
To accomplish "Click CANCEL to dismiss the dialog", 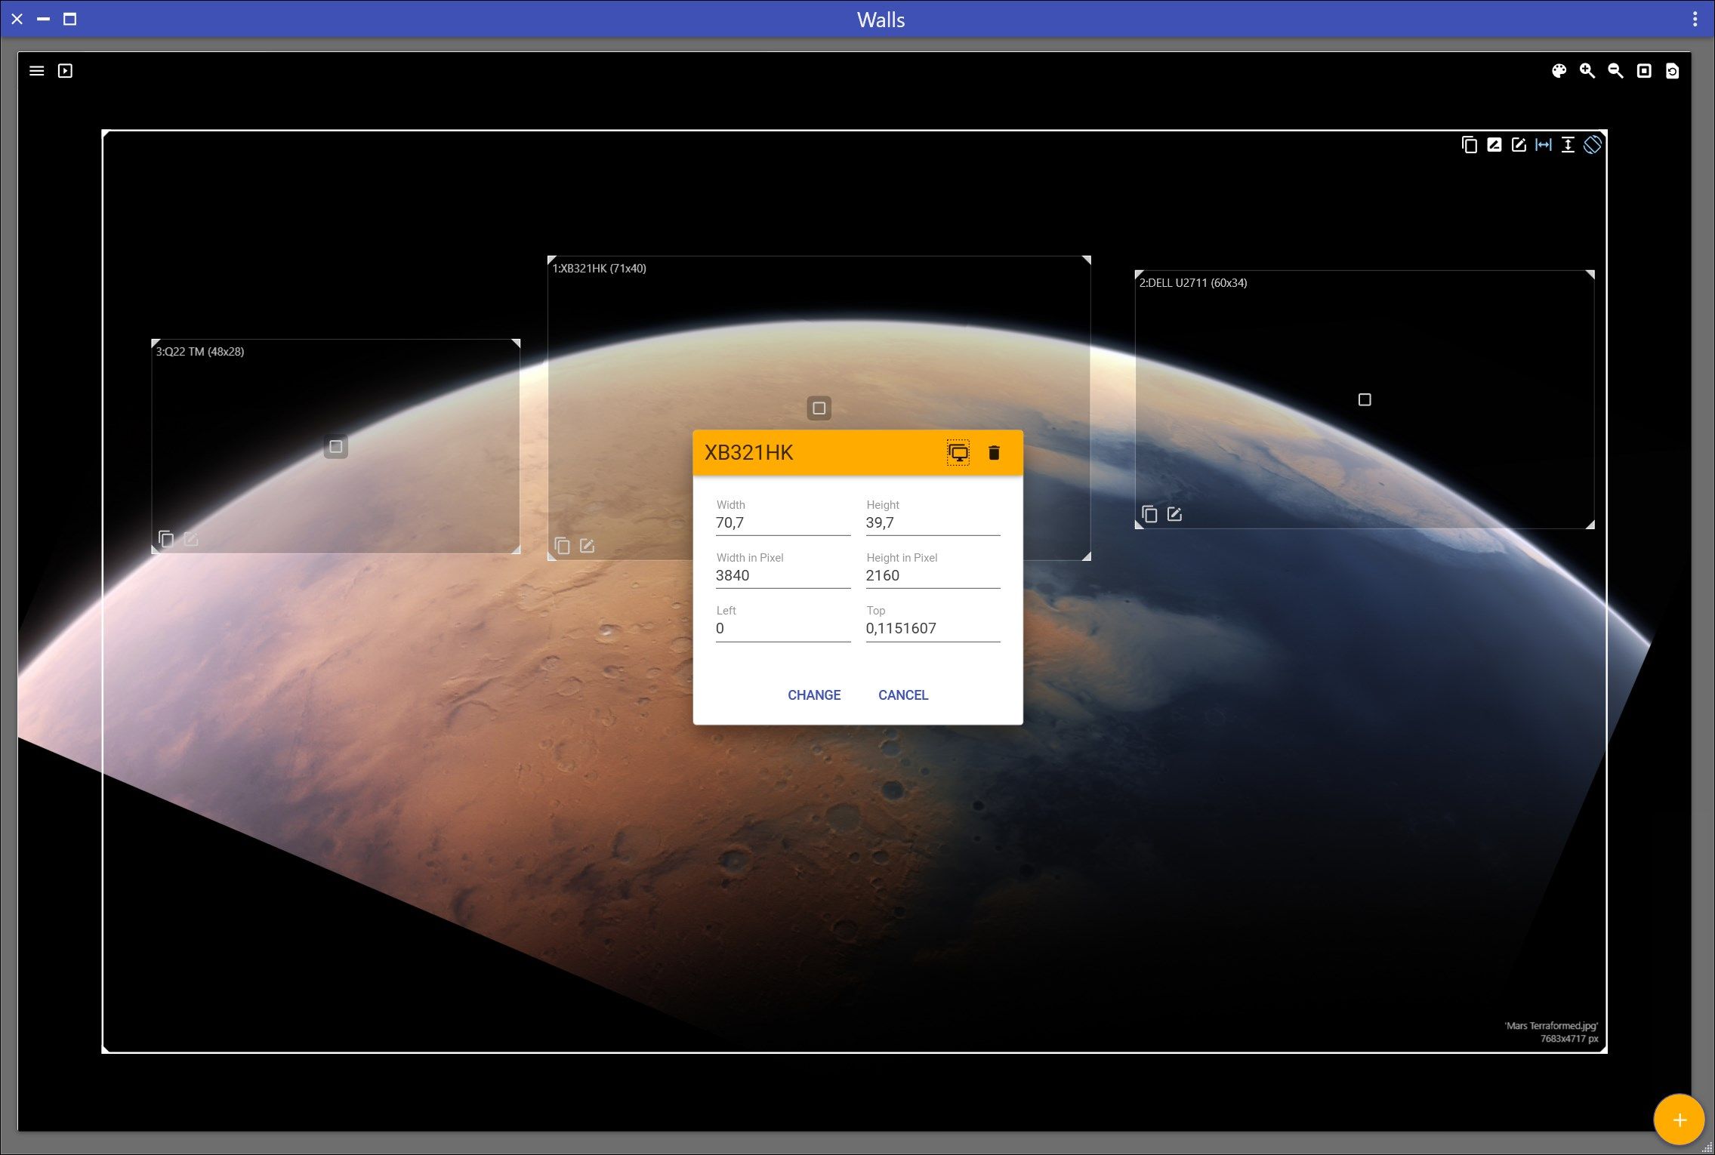I will (902, 695).
